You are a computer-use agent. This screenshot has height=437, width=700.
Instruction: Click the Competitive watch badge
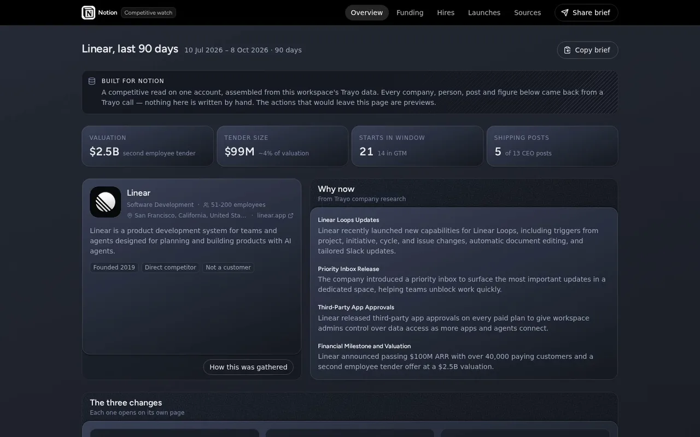[x=148, y=13]
